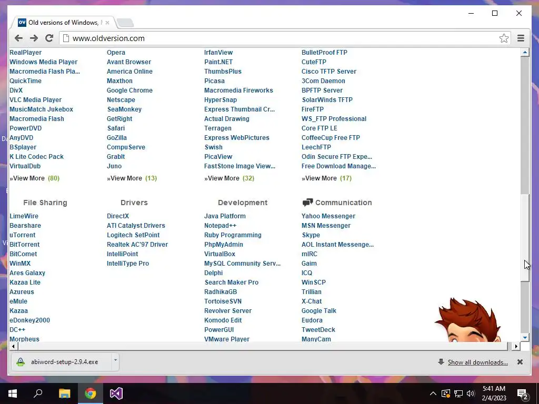Screen dimensions: 539x404
Task: Click the horizontal scroll-left arrow
Action: click(x=13, y=346)
